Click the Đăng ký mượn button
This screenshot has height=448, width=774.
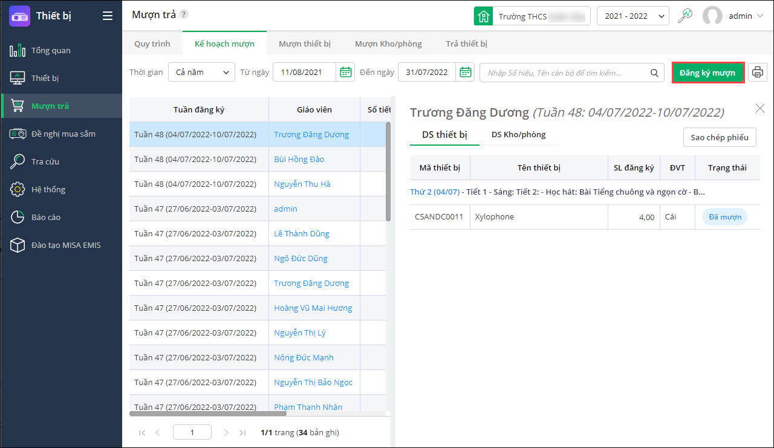click(707, 73)
